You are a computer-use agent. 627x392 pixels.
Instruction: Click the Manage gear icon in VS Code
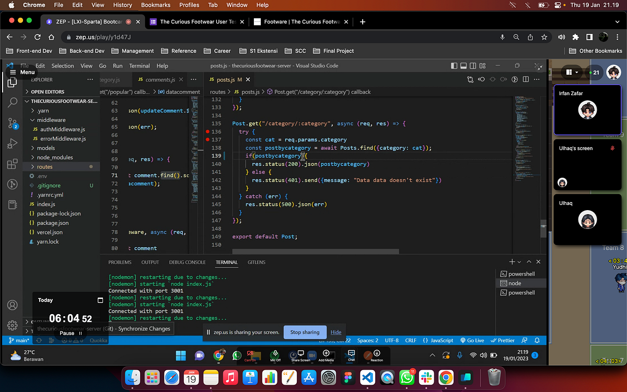pos(13,325)
